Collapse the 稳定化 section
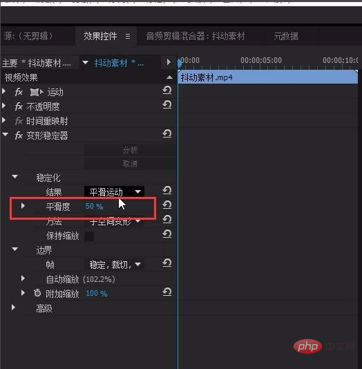362x369 pixels. (x=15, y=176)
